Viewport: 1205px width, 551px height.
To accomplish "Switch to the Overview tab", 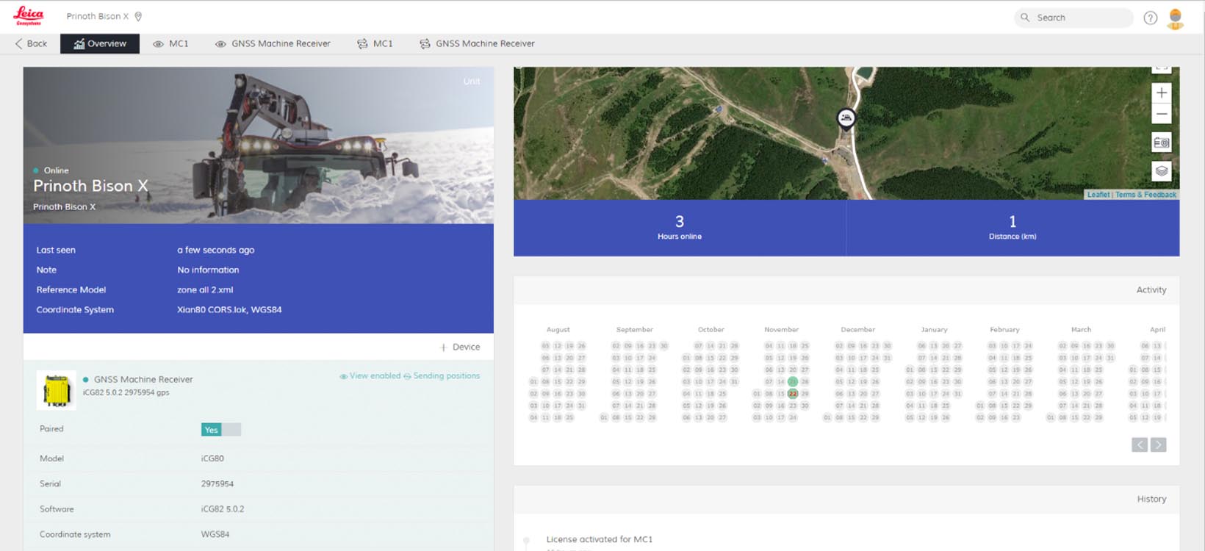I will [x=100, y=44].
